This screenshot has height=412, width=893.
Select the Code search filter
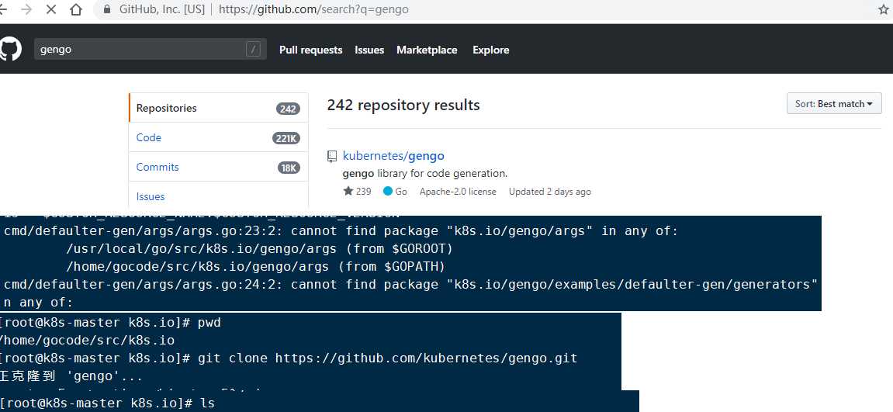[x=219, y=137]
